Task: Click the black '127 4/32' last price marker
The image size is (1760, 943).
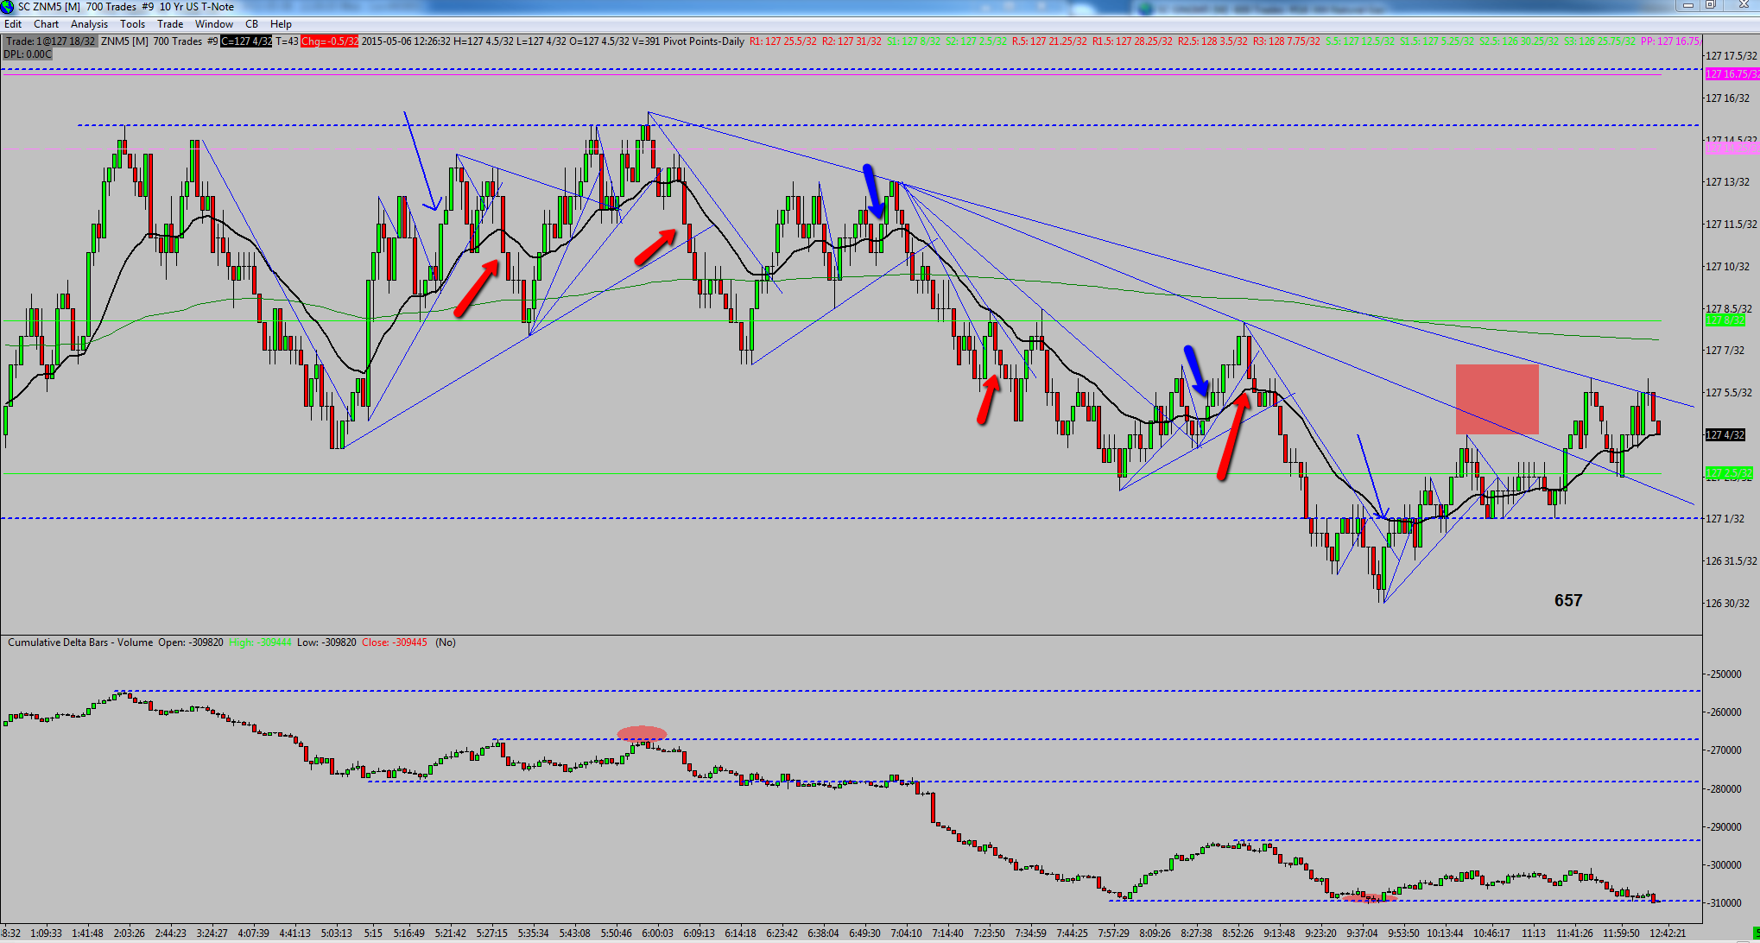Action: pos(1726,435)
